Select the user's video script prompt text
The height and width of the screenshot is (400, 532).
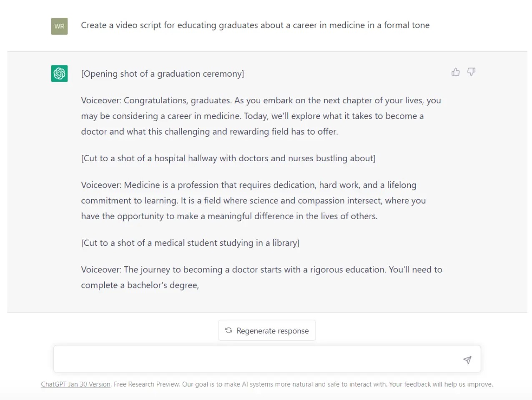pos(255,25)
